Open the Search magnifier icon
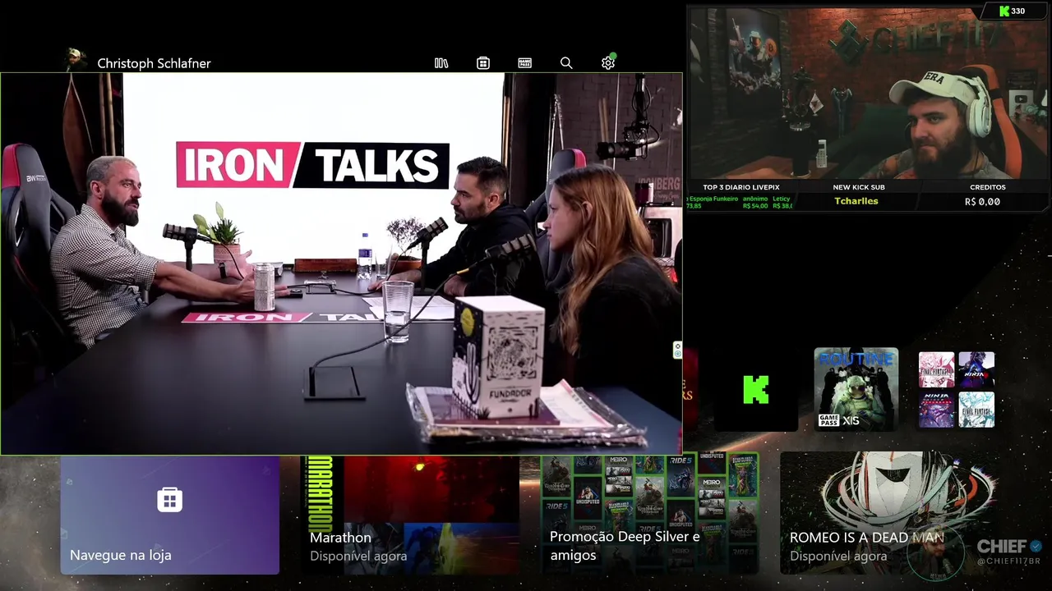Viewport: 1052px width, 591px height. point(566,63)
